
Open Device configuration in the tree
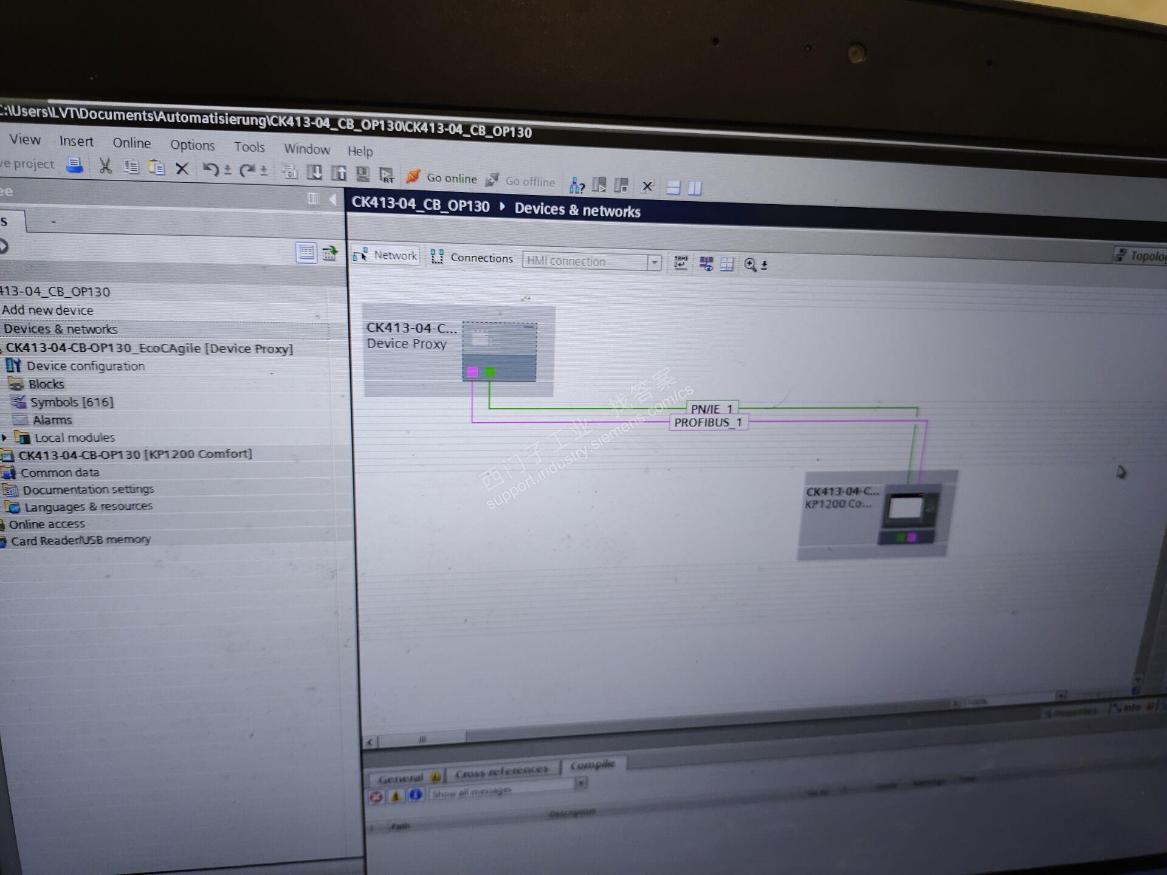[85, 366]
